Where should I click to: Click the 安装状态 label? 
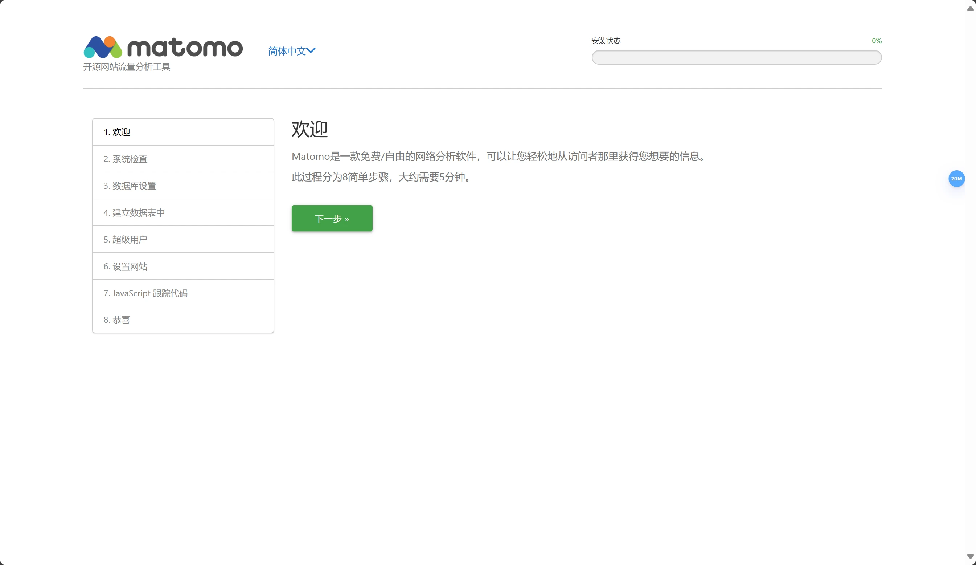pyautogui.click(x=606, y=41)
